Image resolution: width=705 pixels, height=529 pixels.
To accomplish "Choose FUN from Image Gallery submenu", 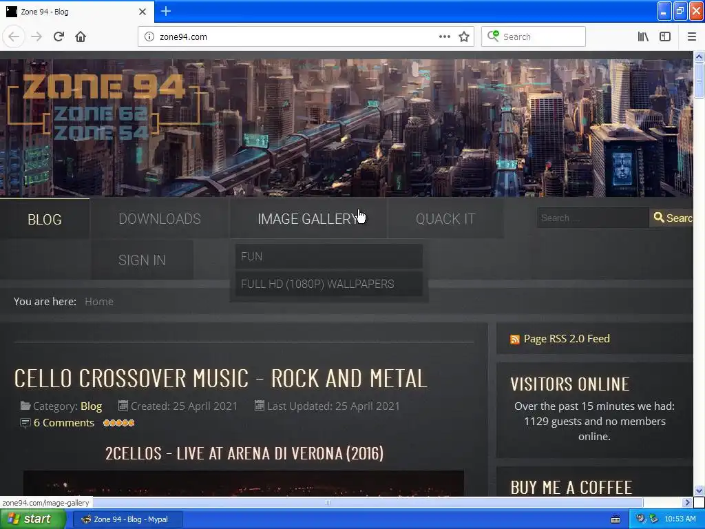I will point(328,256).
